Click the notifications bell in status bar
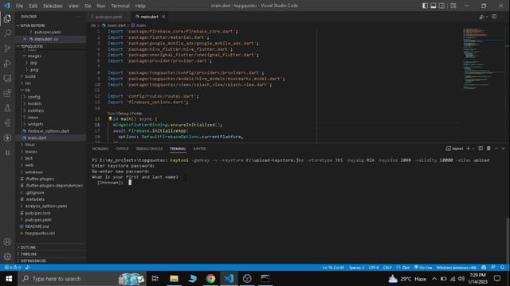 pyautogui.click(x=502, y=268)
